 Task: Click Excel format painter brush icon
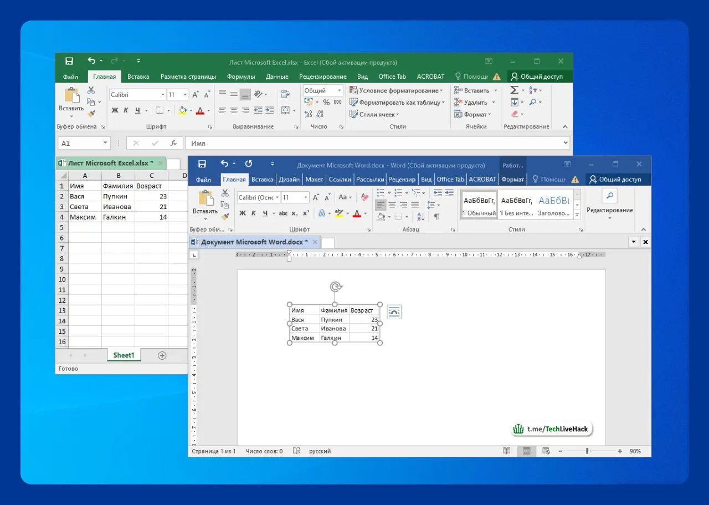91,114
